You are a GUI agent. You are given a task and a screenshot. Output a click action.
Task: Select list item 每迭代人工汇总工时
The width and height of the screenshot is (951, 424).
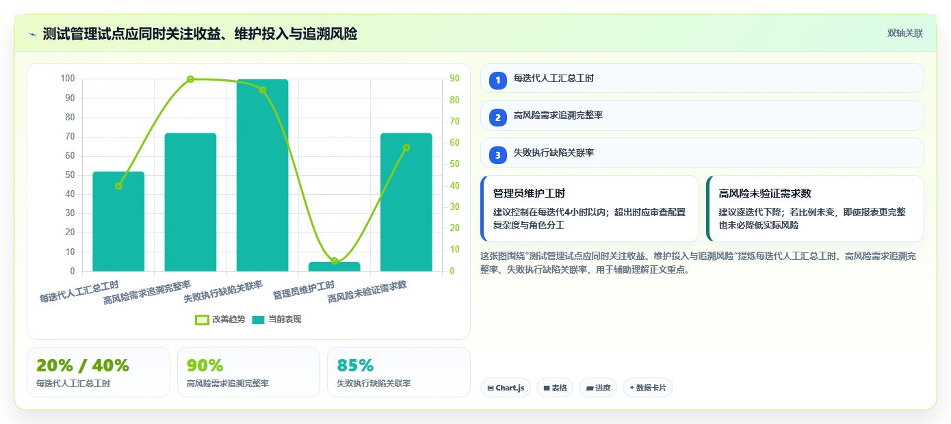(x=702, y=78)
